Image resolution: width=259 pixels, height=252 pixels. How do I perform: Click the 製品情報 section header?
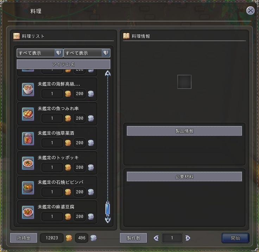[x=184, y=131]
